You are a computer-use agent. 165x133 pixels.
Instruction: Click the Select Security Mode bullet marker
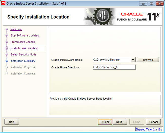[7, 54]
